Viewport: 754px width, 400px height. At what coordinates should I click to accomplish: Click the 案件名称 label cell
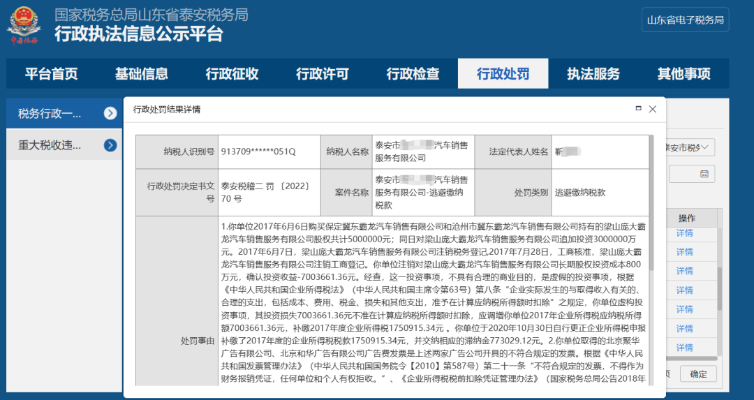click(x=347, y=192)
